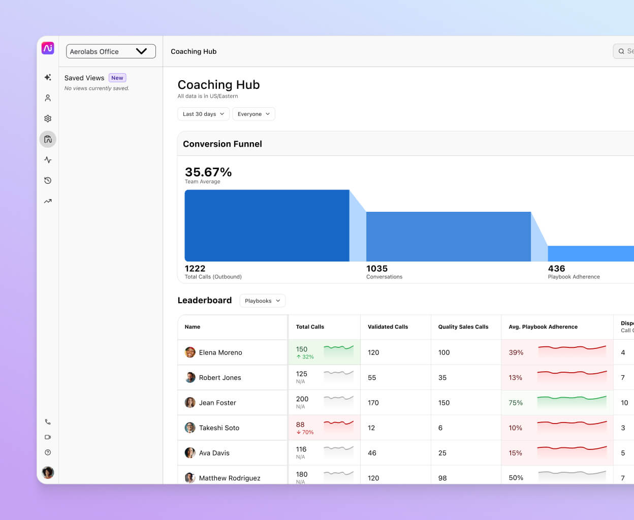Open the activity pulse icon in sidebar
This screenshot has height=520, width=634.
(48, 159)
